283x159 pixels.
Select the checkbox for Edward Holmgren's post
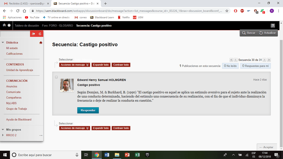[56, 77]
